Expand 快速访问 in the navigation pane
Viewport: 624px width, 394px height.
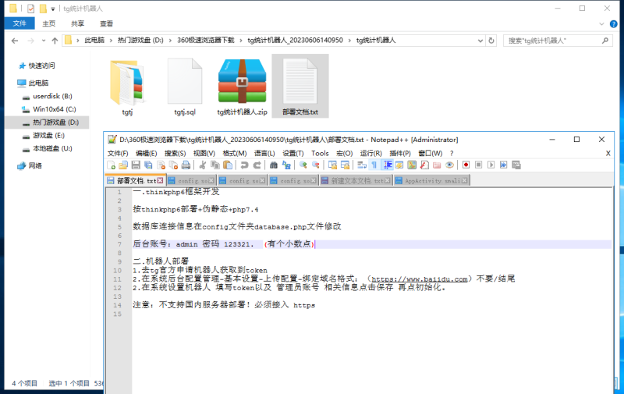pos(9,66)
